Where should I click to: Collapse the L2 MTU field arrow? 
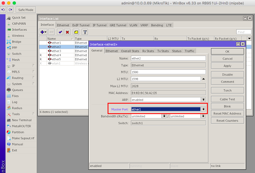coord(203,79)
